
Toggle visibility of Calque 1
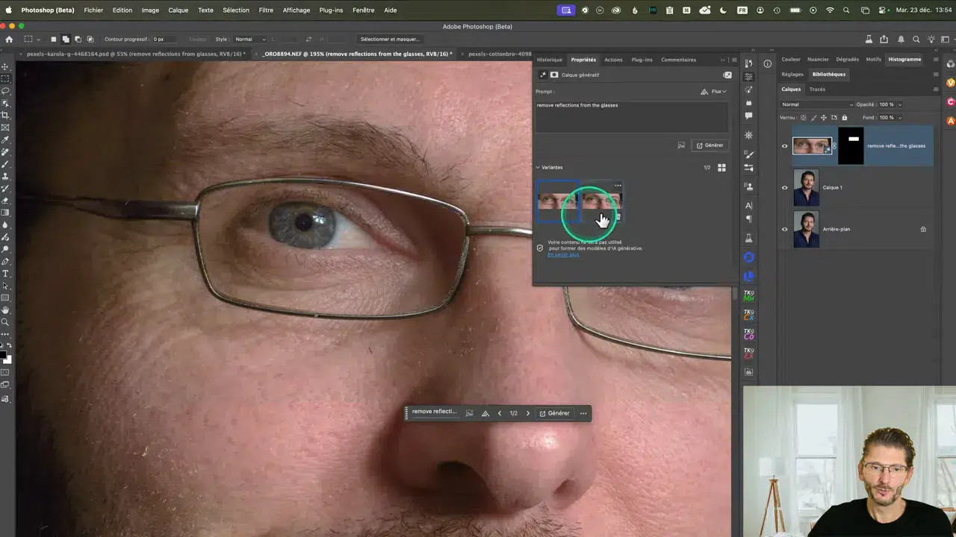tap(784, 188)
